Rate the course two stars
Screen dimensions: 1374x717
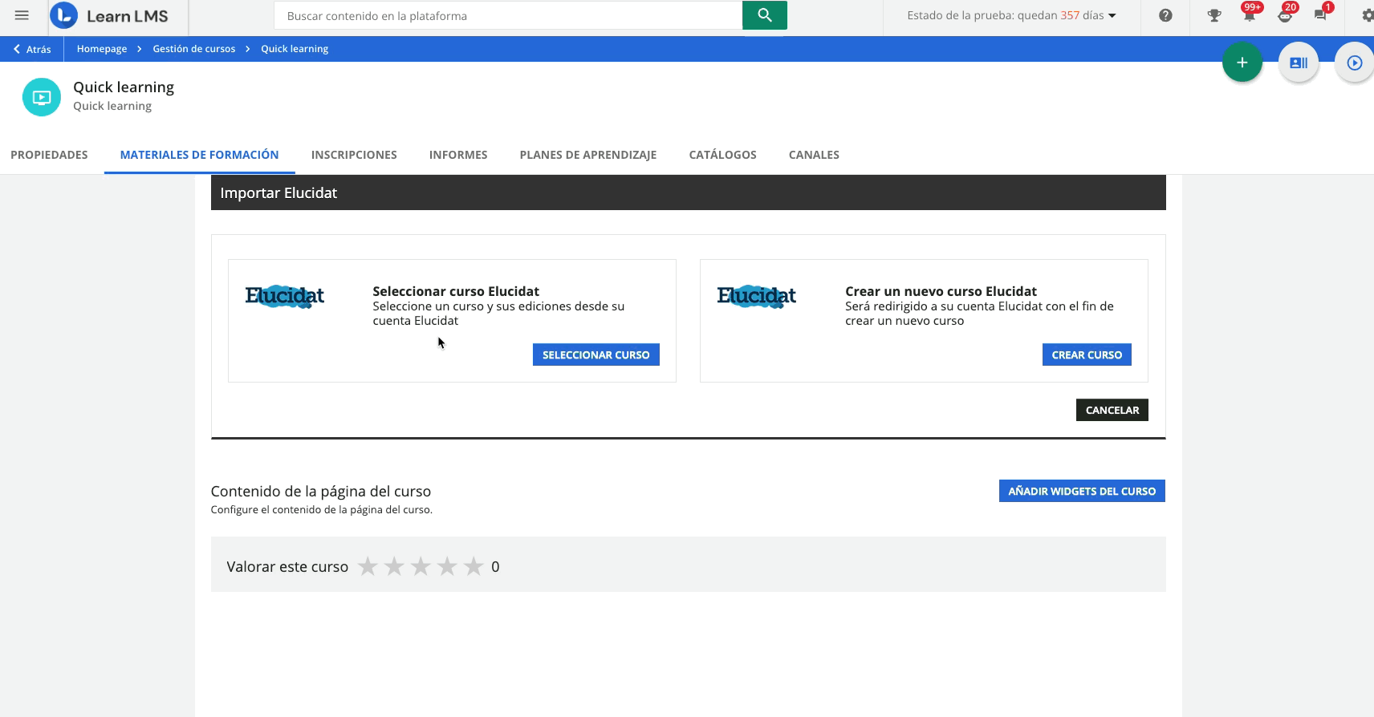point(394,566)
